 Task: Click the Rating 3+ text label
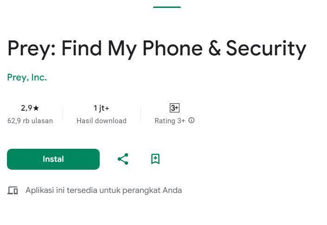[x=170, y=121]
